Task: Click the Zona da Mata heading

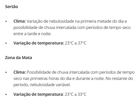Action: tap(19, 58)
